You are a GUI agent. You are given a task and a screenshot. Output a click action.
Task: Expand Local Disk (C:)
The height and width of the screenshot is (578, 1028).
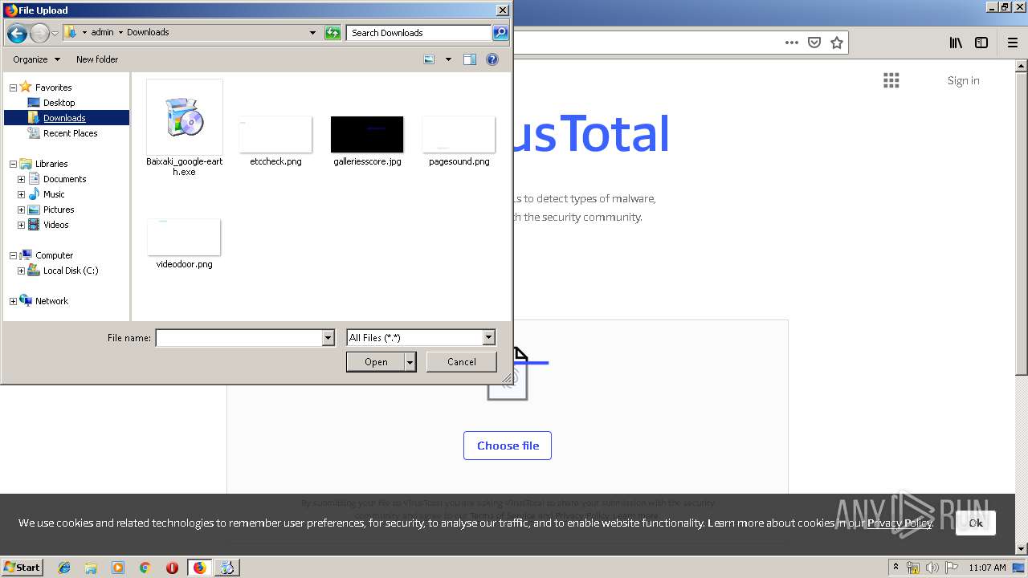(21, 271)
